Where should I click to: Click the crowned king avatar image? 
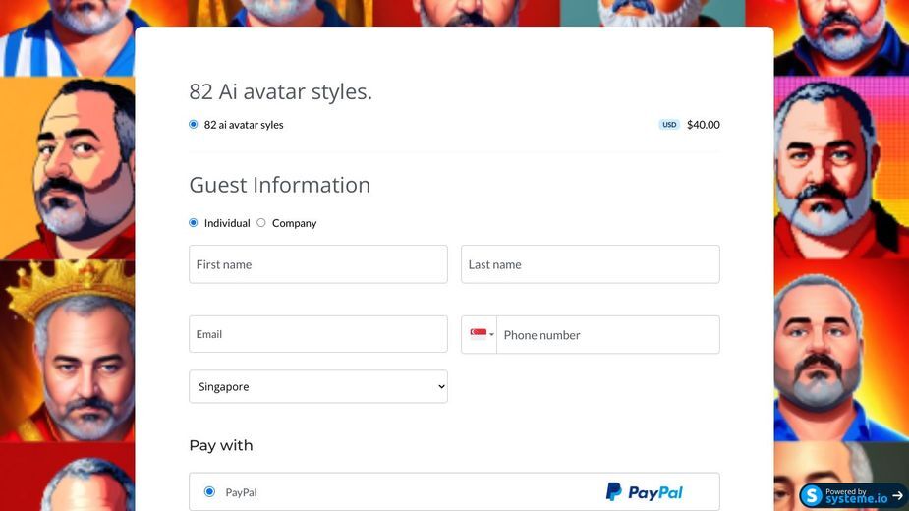coord(67,351)
